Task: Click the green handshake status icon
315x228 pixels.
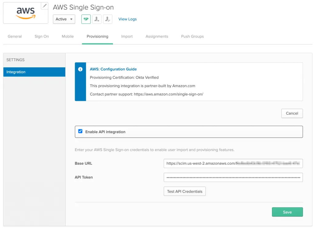Action: [86, 19]
